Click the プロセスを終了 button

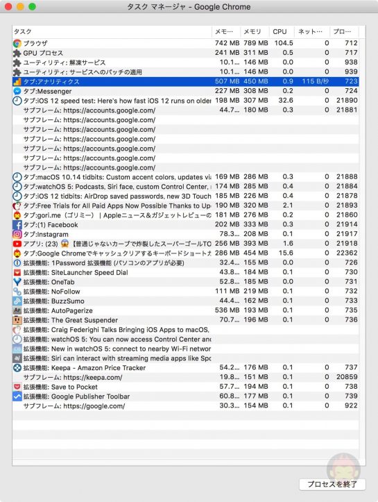pos(332,485)
